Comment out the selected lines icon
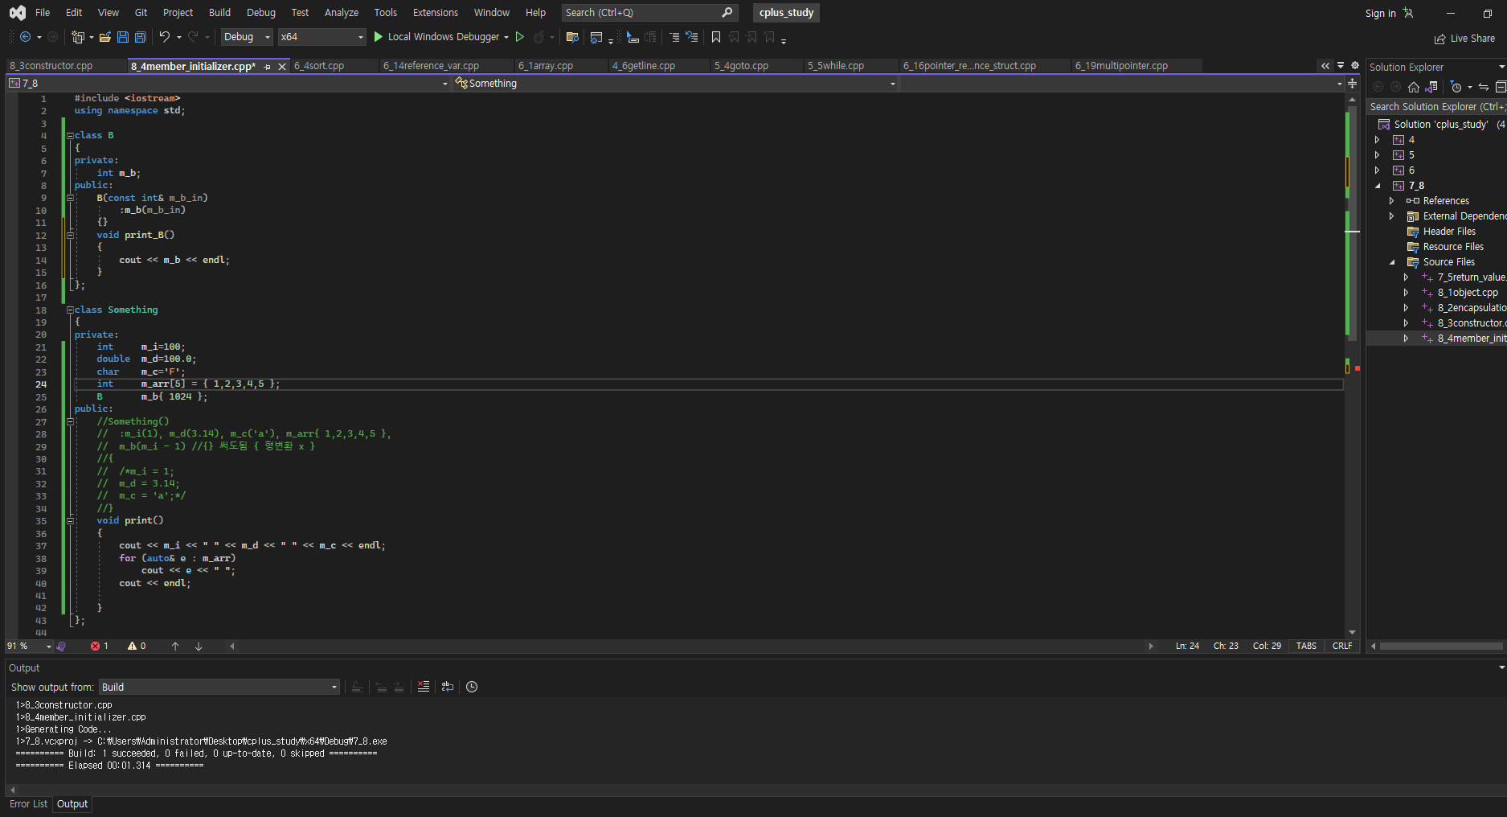The width and height of the screenshot is (1507, 817). pos(674,37)
